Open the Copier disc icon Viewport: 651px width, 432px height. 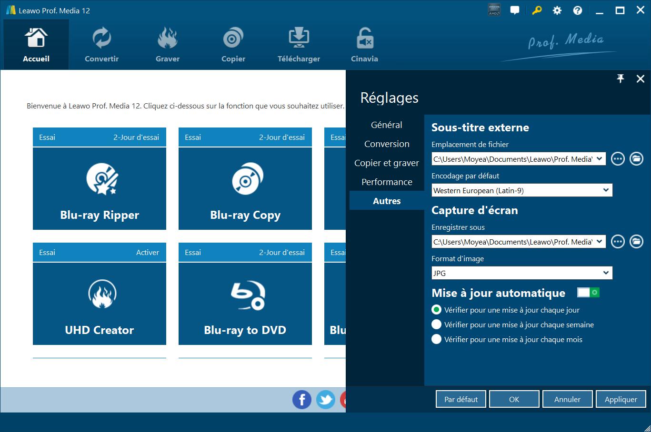click(233, 38)
